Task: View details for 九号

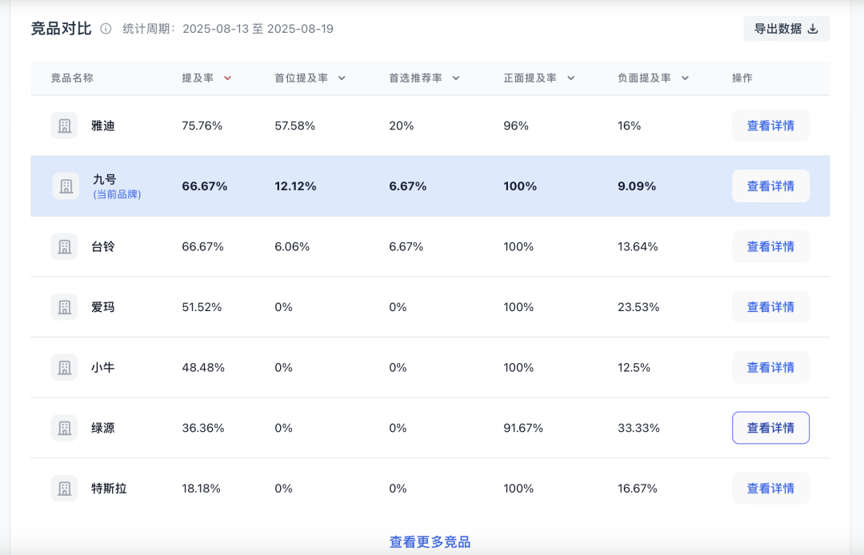Action: (770, 186)
